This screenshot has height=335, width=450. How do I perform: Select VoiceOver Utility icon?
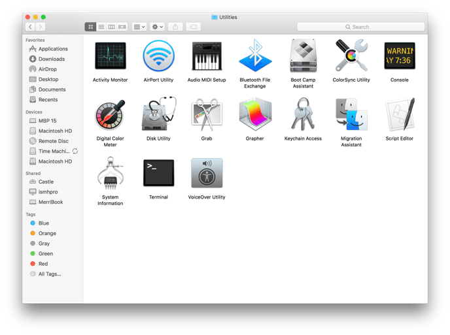207,173
